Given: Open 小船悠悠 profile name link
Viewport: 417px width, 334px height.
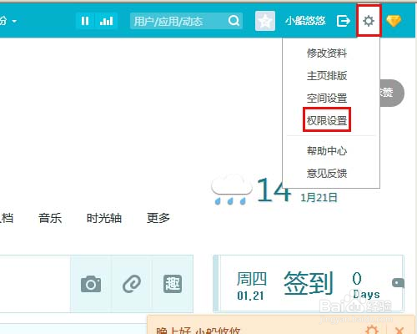Looking at the screenshot, I should [305, 21].
